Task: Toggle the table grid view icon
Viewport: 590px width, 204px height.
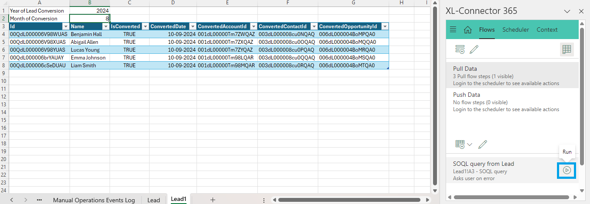Action: coord(566,49)
